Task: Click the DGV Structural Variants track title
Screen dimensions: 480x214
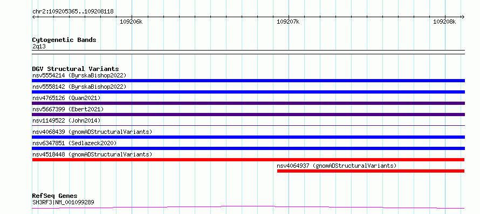Action: (76, 69)
